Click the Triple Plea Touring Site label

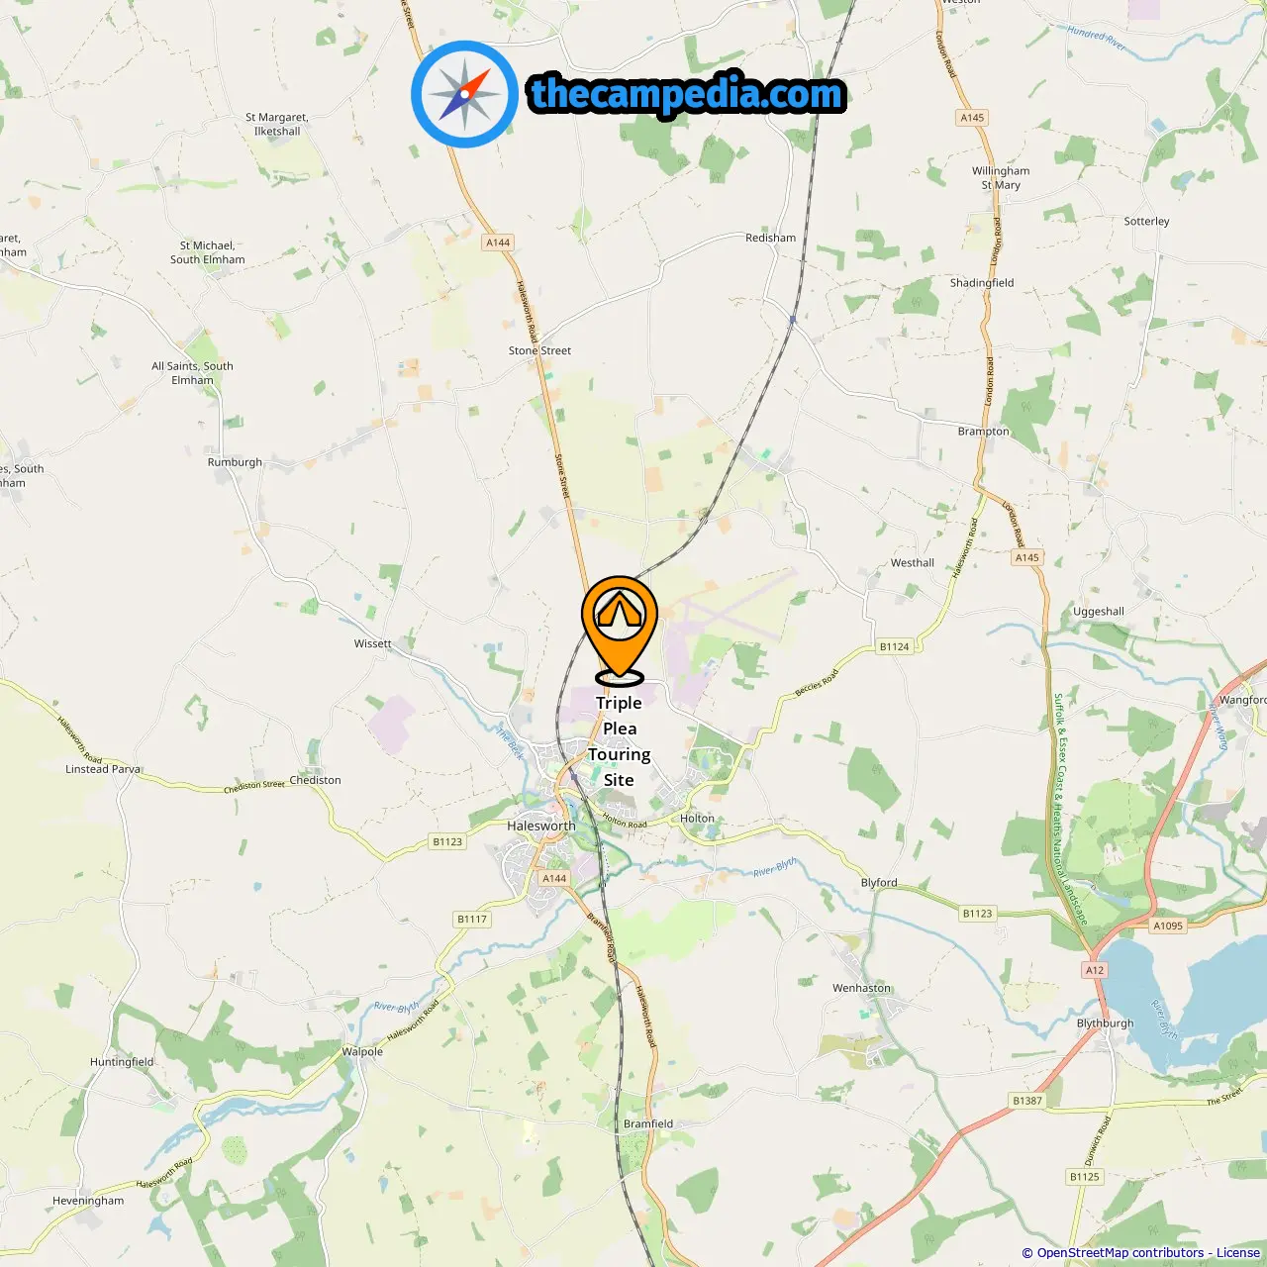tap(620, 741)
